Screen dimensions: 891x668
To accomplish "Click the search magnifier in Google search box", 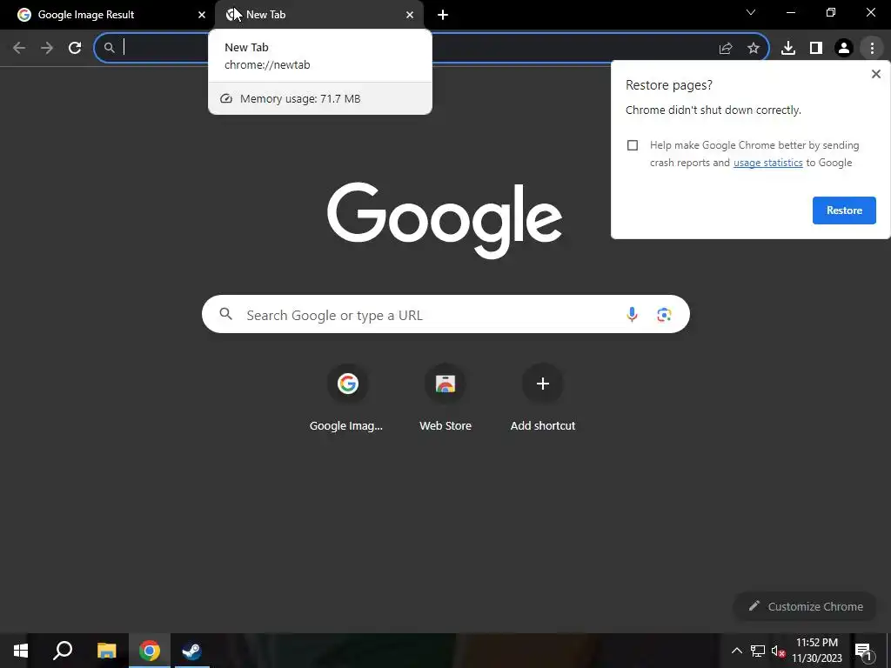I will click(x=226, y=313).
